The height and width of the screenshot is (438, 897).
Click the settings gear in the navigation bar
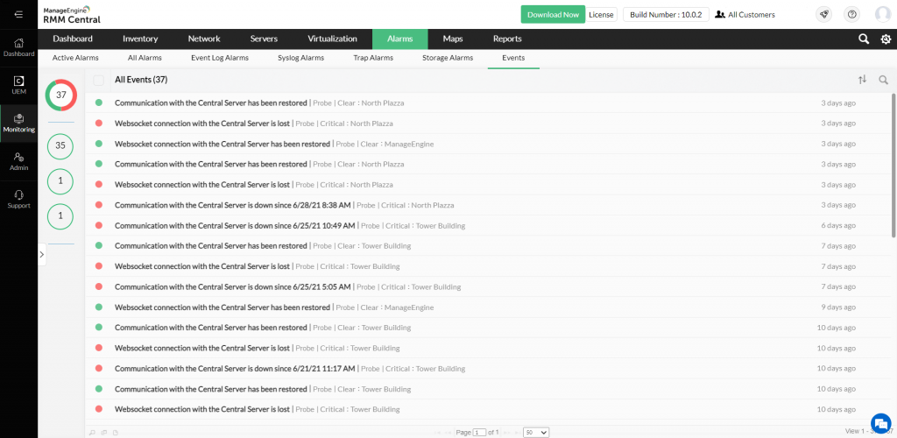coord(886,39)
